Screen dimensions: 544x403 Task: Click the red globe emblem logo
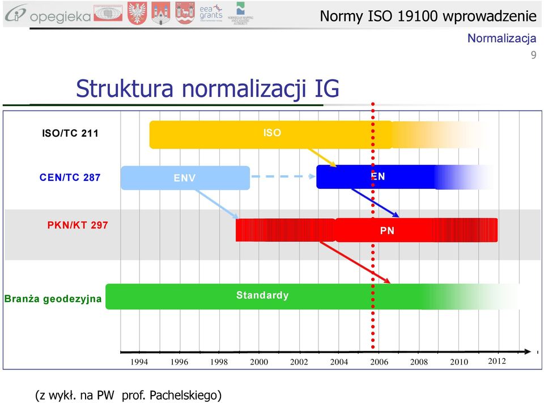click(108, 14)
